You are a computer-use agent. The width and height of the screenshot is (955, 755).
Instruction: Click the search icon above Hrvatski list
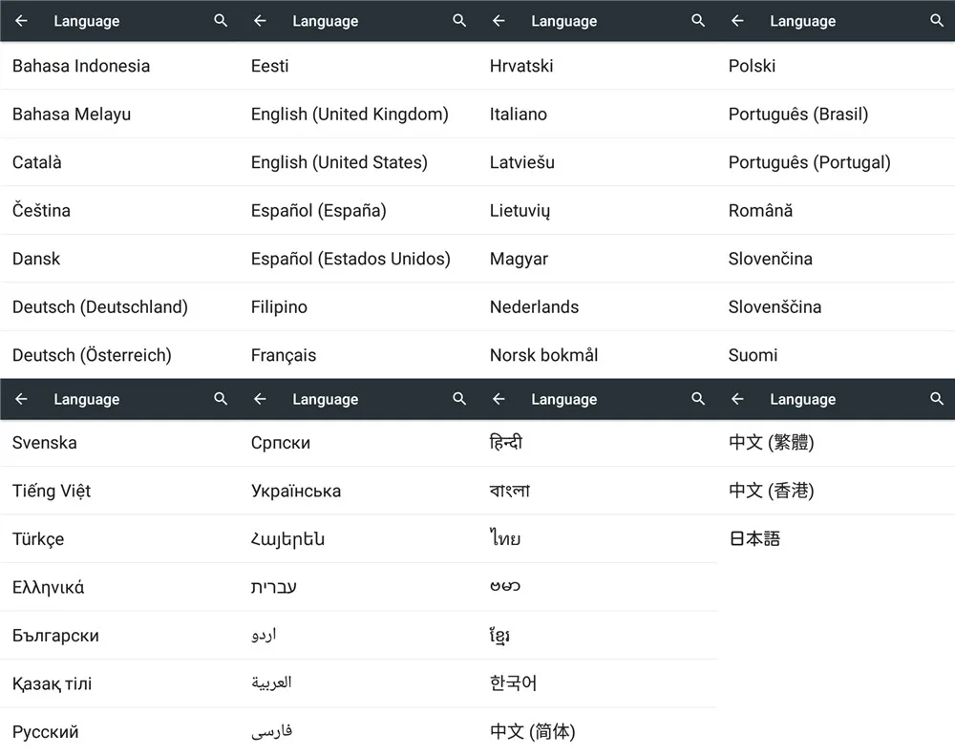click(x=698, y=21)
